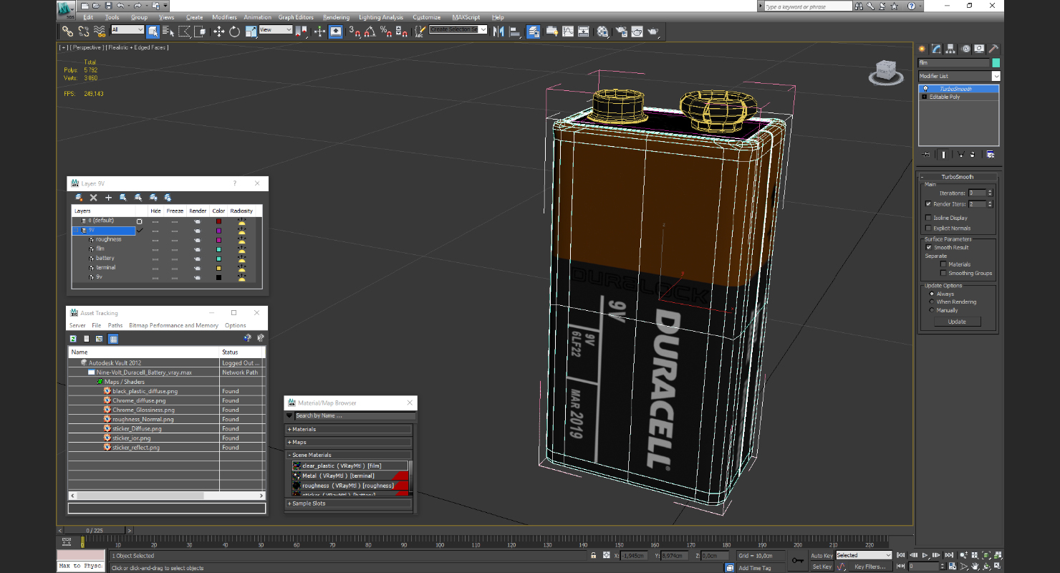The width and height of the screenshot is (1060, 573).
Task: Open Bitmap Performance and Memory menu
Action: point(173,325)
